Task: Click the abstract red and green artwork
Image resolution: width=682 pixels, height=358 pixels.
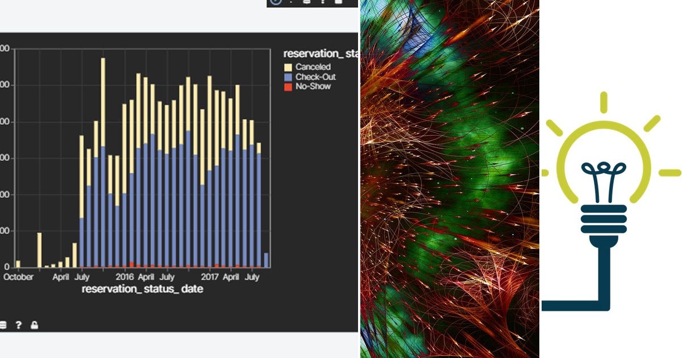Action: tap(450, 179)
